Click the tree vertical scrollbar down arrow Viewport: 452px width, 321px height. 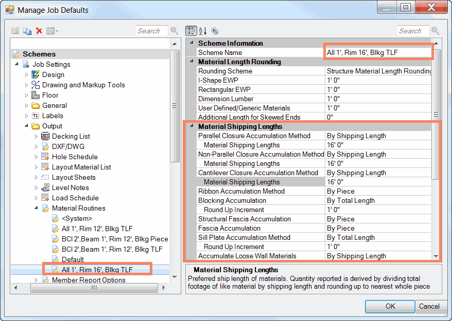click(175, 277)
